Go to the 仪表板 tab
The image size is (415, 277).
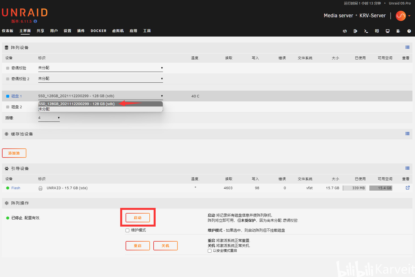coord(8,31)
